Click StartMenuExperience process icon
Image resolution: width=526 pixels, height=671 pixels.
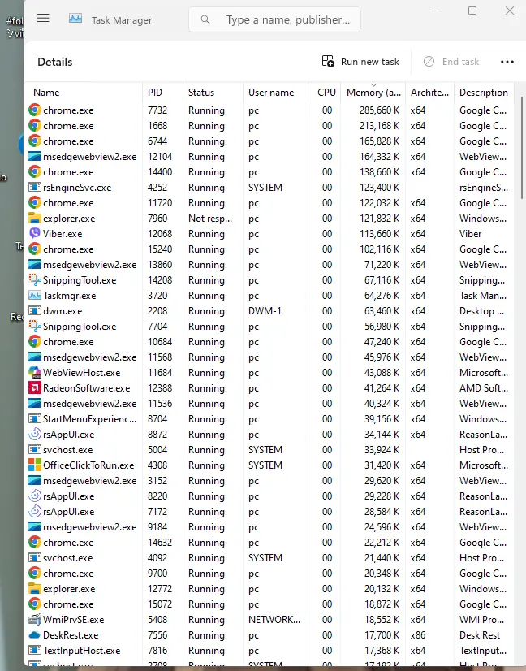[x=35, y=418]
